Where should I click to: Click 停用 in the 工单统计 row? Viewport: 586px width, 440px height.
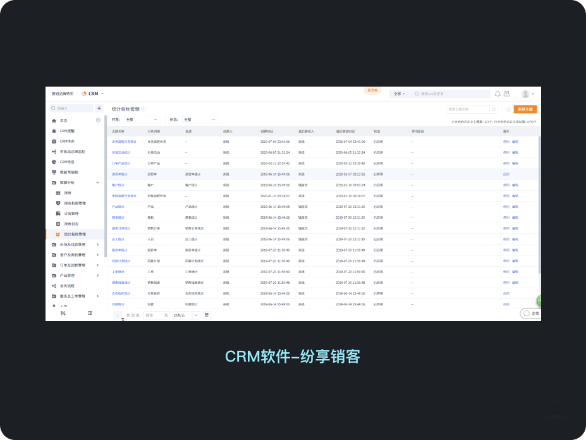tap(506, 272)
